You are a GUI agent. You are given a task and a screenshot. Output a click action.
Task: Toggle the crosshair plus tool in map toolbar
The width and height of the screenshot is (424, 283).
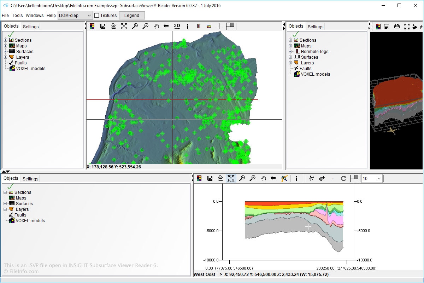[x=219, y=26]
